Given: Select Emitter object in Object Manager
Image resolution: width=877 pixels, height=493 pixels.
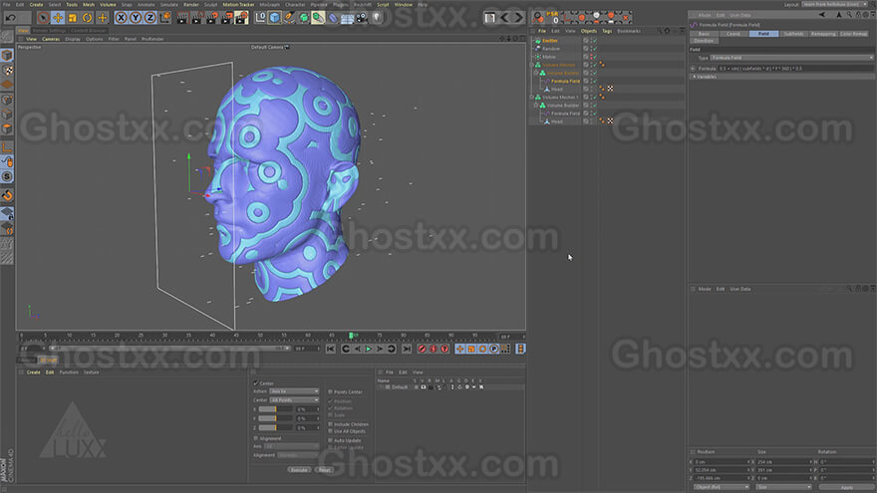Looking at the screenshot, I should pyautogui.click(x=550, y=41).
